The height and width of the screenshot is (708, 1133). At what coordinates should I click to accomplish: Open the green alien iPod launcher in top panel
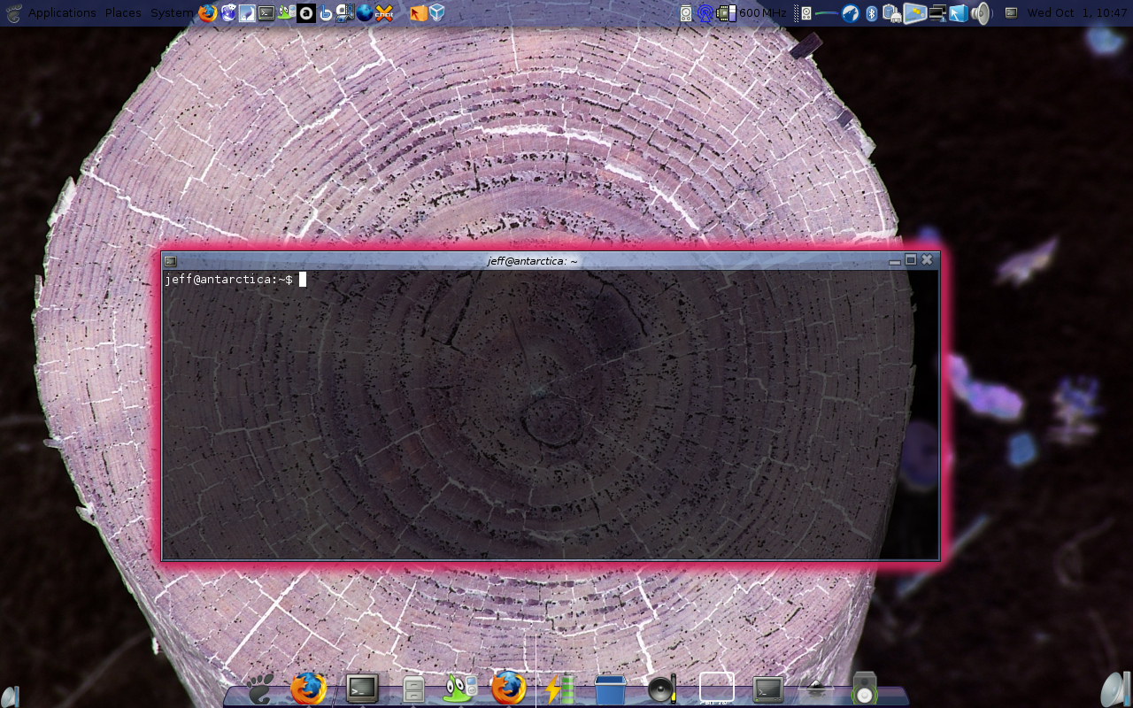tap(287, 13)
